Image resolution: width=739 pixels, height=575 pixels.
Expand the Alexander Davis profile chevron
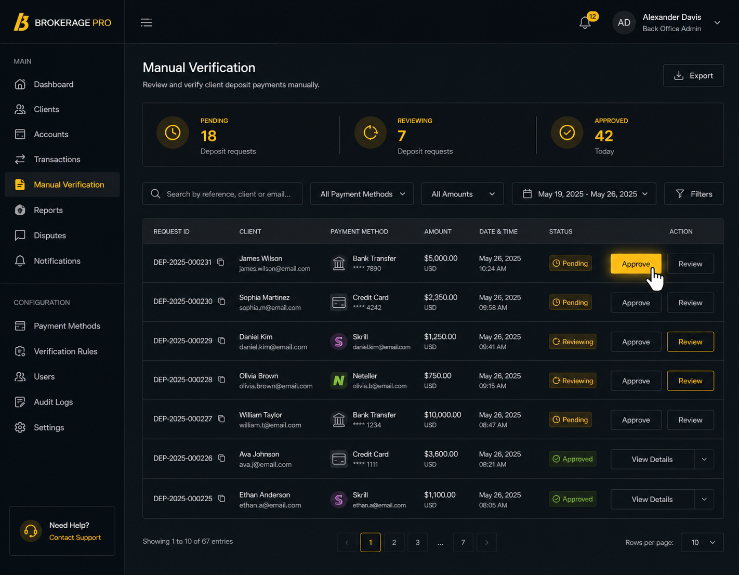[717, 22]
